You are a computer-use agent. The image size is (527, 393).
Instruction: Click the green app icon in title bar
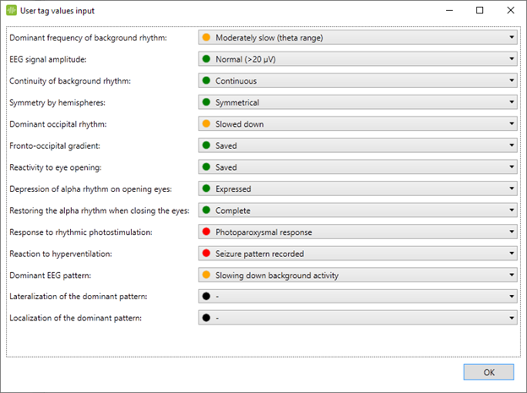click(x=12, y=10)
